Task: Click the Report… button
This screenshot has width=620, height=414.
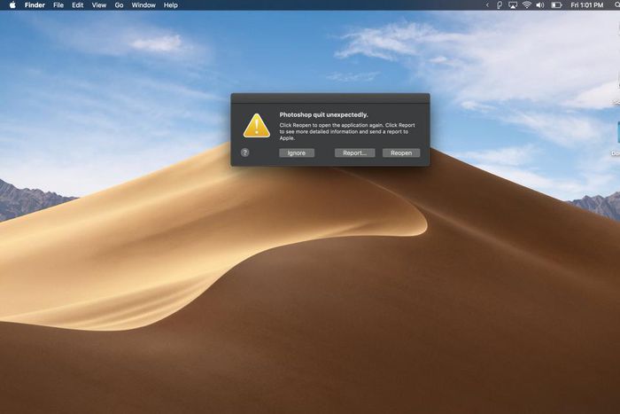Action: [354, 152]
